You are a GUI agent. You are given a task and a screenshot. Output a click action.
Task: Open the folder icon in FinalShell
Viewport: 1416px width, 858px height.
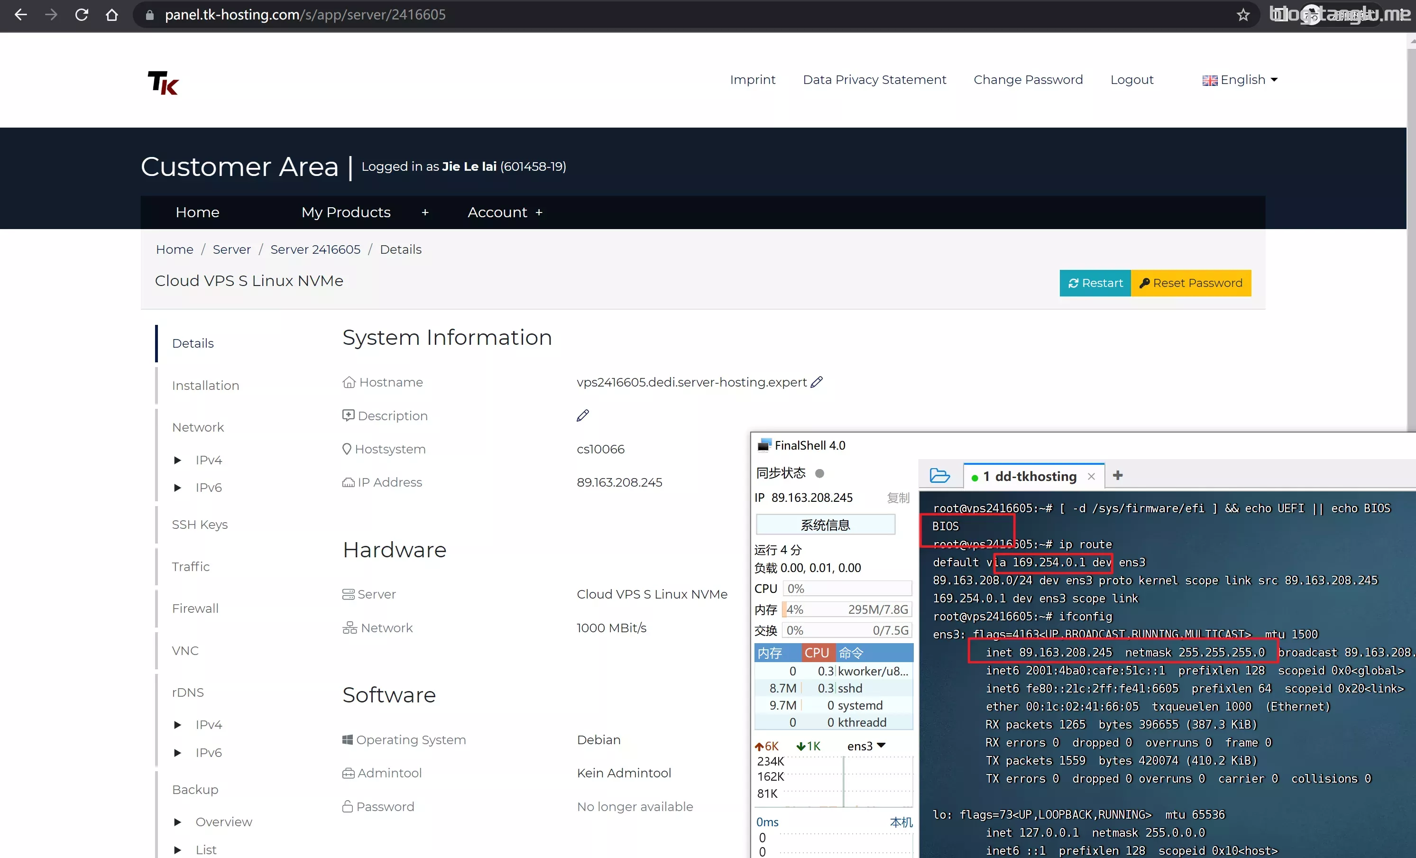coord(939,476)
